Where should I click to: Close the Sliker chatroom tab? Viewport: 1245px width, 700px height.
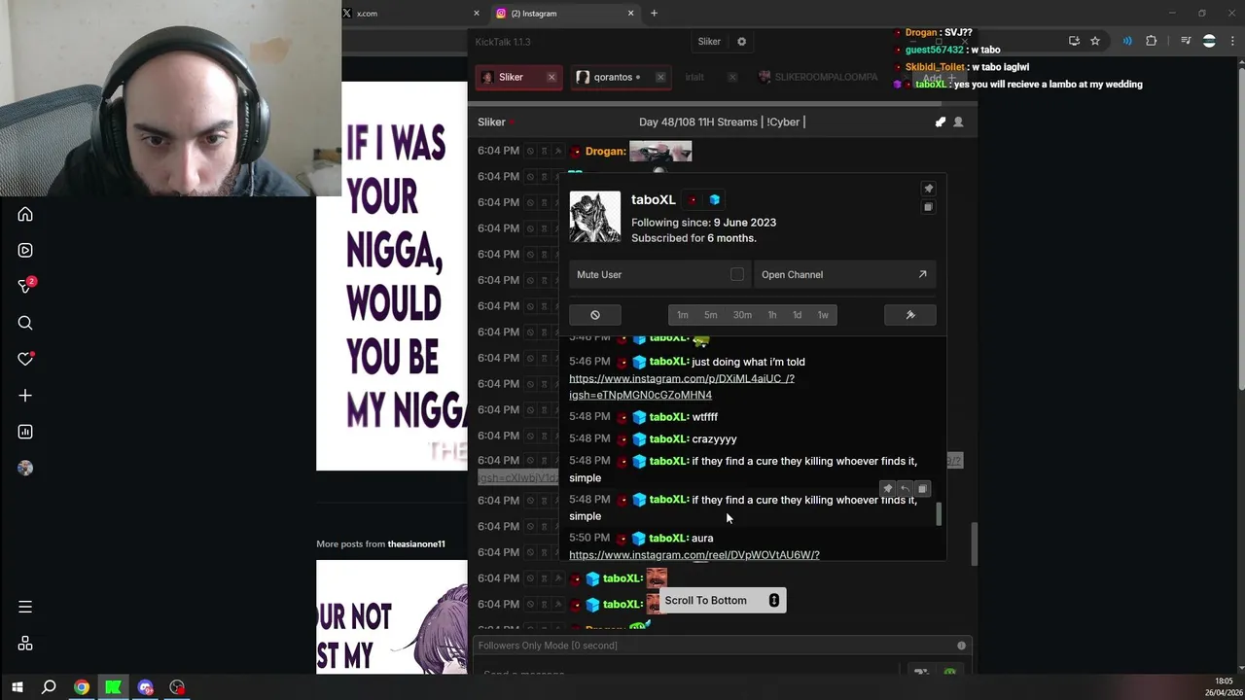pos(551,77)
